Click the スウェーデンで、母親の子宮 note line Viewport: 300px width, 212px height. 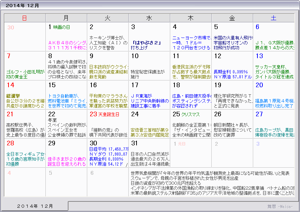(184, 178)
